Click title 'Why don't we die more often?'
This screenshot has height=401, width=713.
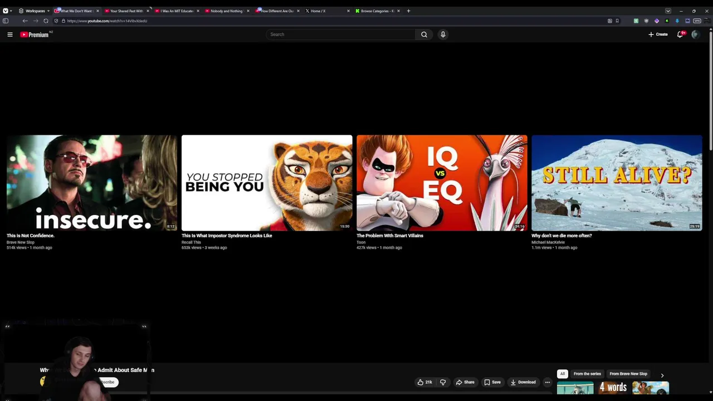click(x=561, y=236)
